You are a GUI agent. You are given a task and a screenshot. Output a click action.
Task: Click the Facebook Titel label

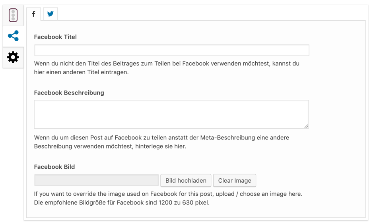[x=55, y=37]
